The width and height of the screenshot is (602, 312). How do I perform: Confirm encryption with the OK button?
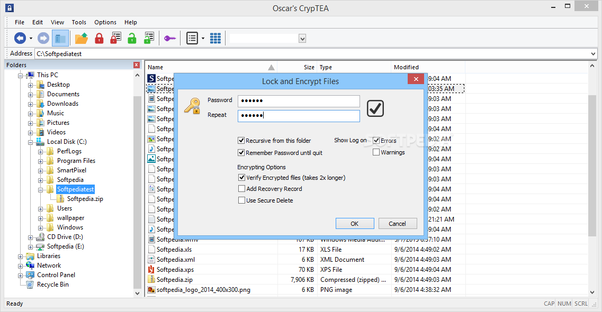(x=355, y=224)
